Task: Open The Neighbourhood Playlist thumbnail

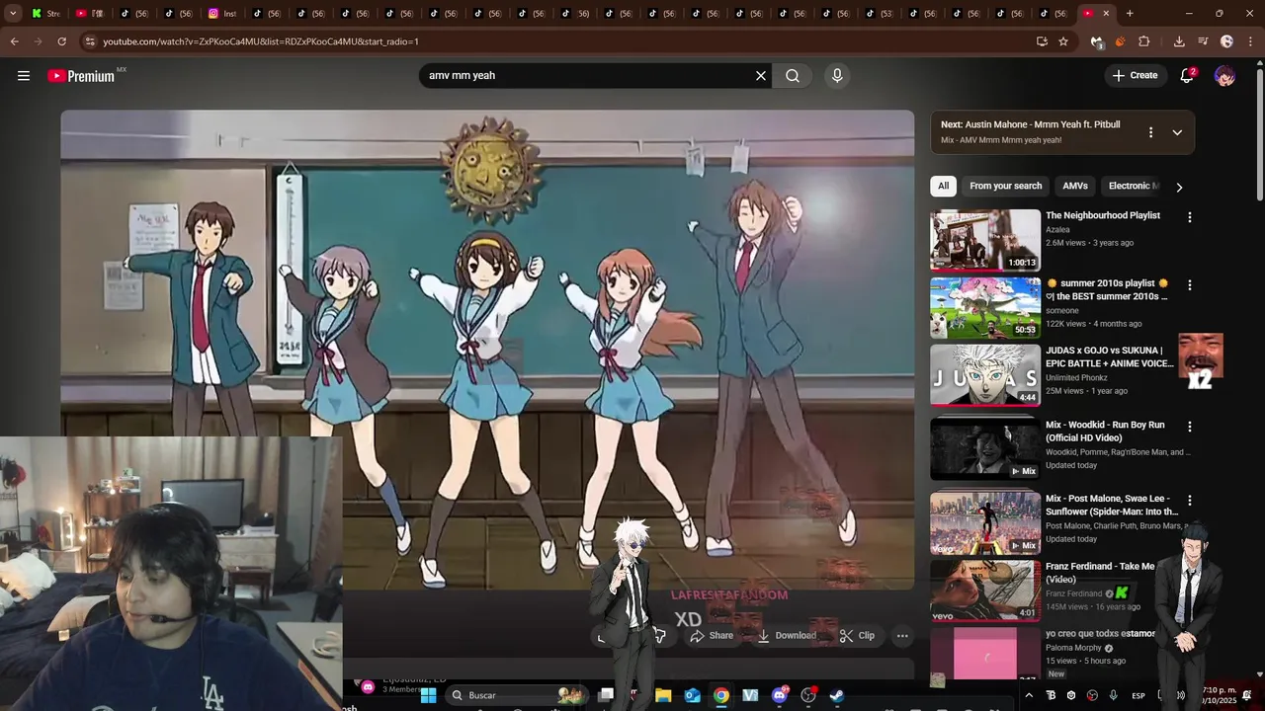Action: [985, 240]
